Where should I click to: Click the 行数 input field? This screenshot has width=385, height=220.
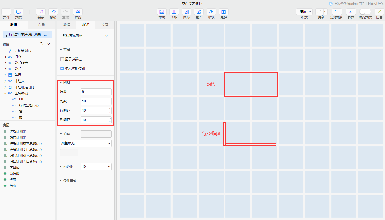pos(96,92)
